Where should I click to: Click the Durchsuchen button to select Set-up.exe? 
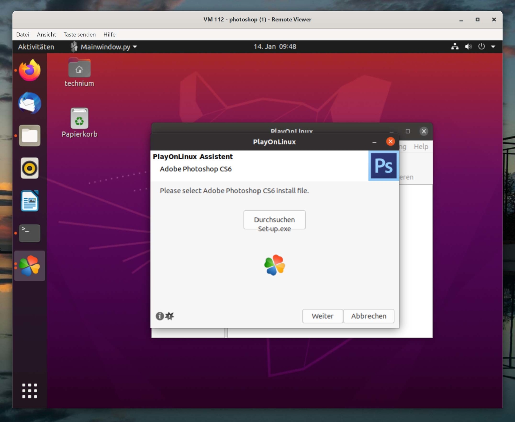(275, 220)
